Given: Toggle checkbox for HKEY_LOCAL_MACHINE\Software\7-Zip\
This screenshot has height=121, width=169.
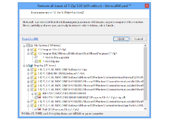Looking at the screenshot, I should pos(32,70).
